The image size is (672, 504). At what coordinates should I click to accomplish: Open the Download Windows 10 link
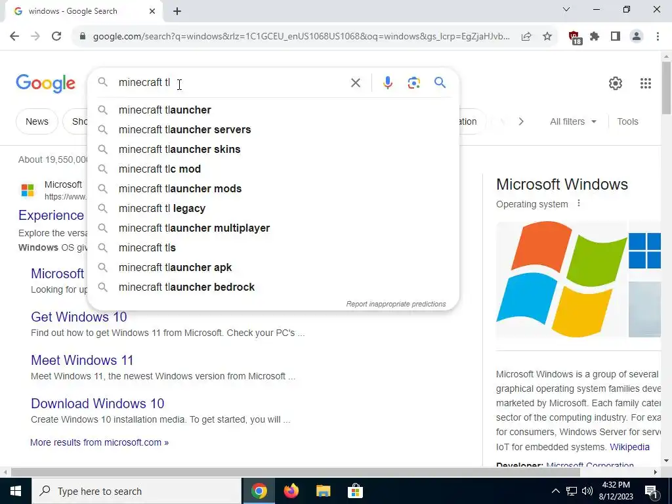point(98,404)
